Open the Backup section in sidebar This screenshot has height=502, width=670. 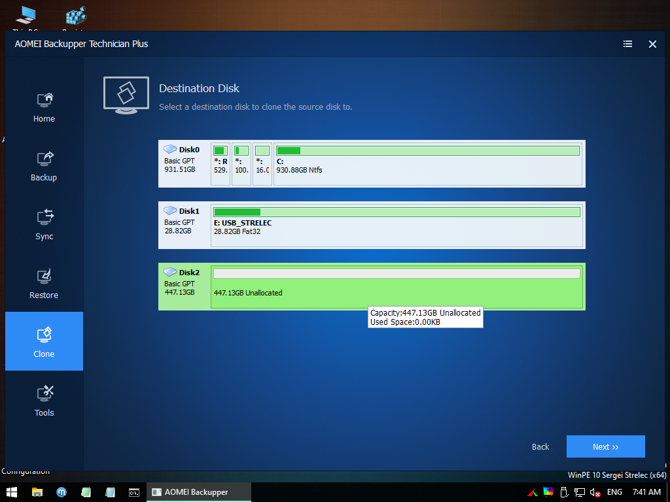(x=44, y=167)
